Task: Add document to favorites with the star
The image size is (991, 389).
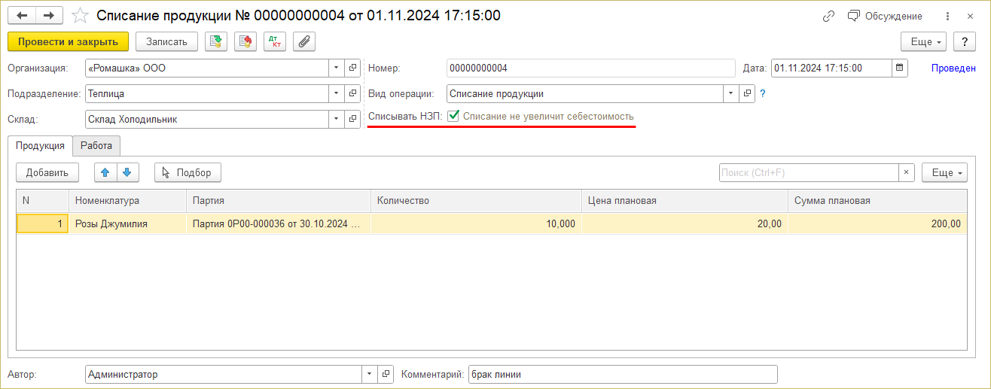Action: pos(79,15)
